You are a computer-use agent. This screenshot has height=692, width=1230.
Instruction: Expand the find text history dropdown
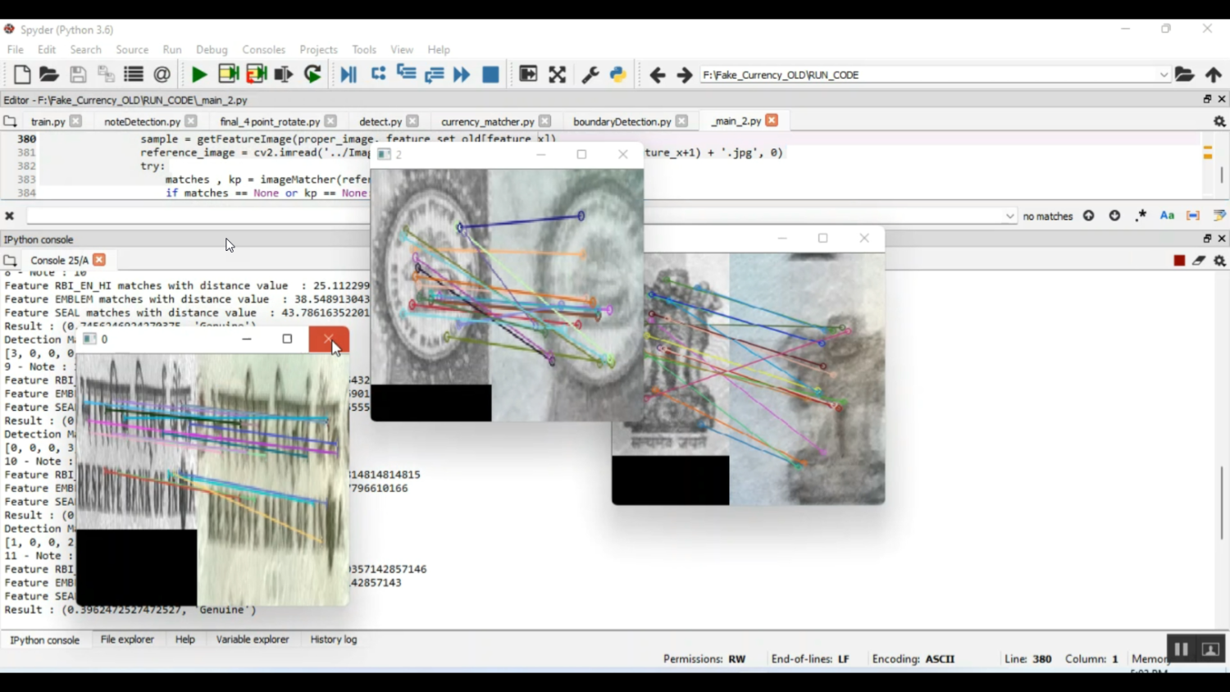[1009, 216]
